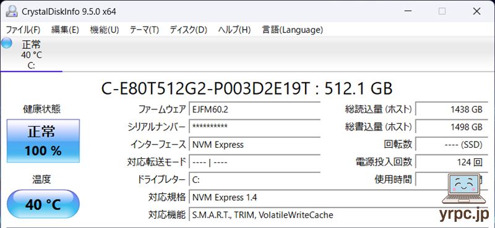Open the 機能(U) menu
Screen dimensions: 495x228
[x=104, y=30]
